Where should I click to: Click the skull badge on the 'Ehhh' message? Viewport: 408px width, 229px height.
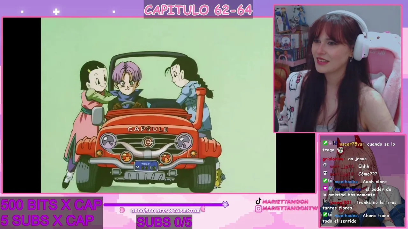click(x=325, y=165)
